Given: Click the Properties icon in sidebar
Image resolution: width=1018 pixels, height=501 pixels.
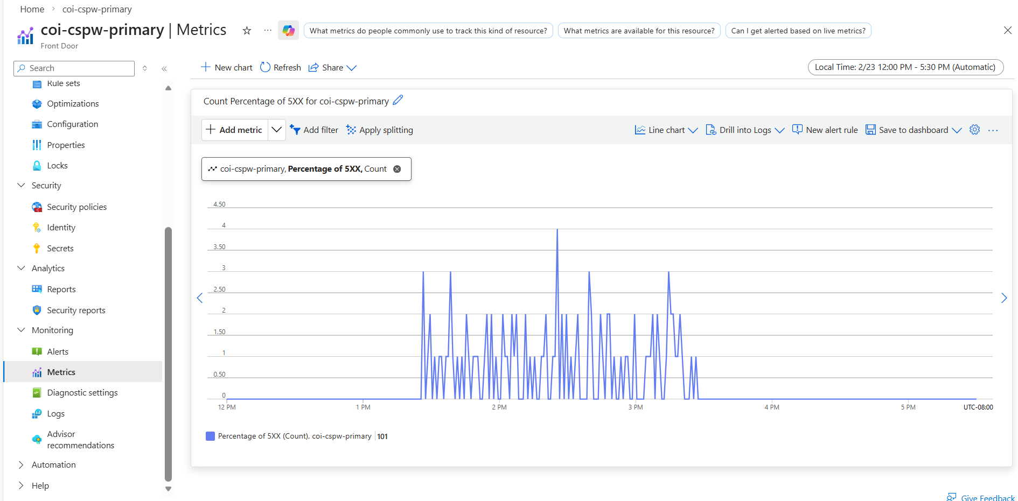Looking at the screenshot, I should pos(37,145).
